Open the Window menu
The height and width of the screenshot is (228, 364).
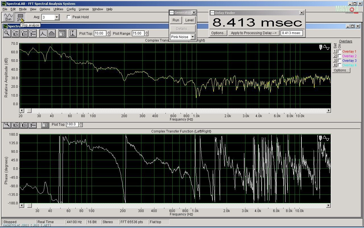[98, 9]
